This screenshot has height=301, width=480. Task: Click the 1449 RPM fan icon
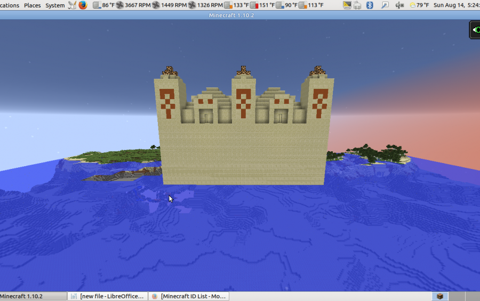pos(156,5)
